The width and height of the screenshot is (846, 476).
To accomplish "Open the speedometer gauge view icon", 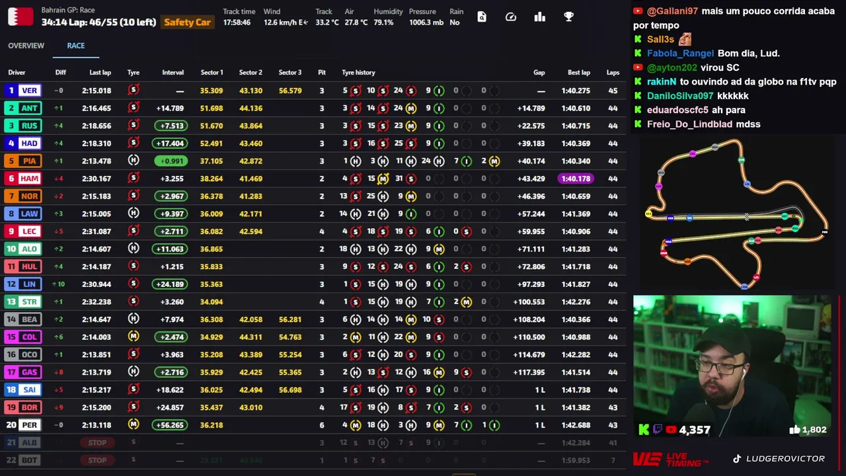I will pyautogui.click(x=511, y=17).
